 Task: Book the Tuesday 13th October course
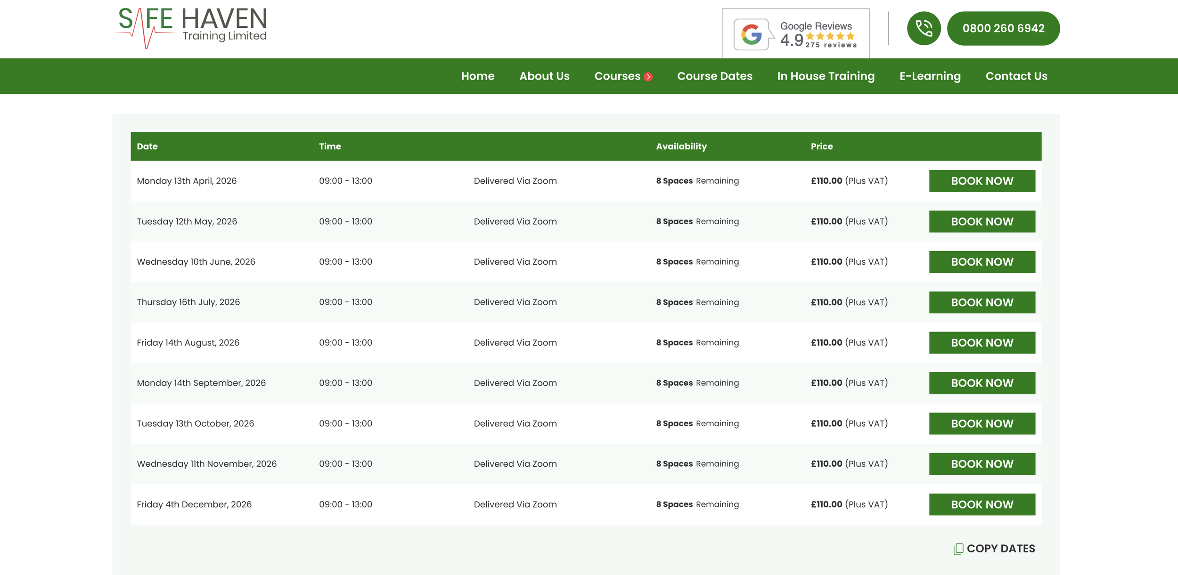click(982, 423)
